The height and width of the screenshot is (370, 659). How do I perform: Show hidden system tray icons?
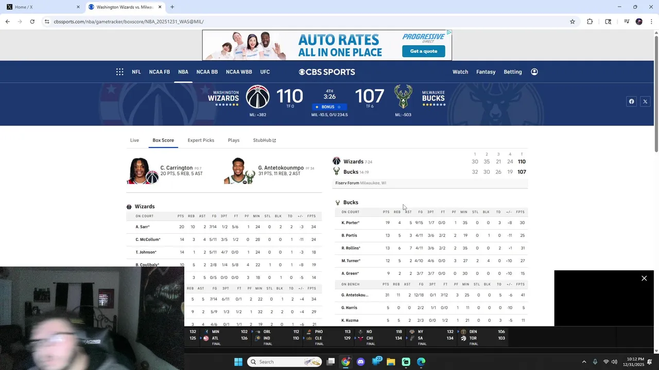pyautogui.click(x=584, y=362)
